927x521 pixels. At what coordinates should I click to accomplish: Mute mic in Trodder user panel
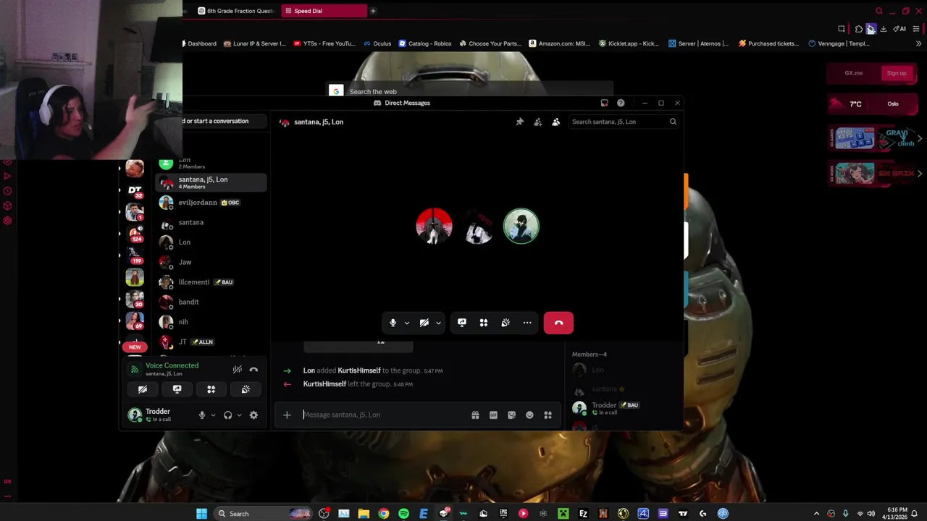202,415
